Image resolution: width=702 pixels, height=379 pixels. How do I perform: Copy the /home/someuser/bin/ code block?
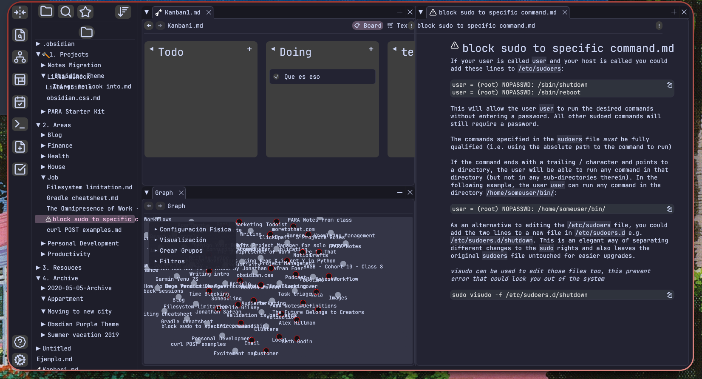click(669, 209)
